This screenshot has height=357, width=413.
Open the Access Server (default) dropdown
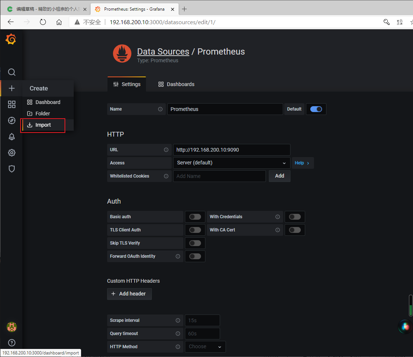[231, 163]
